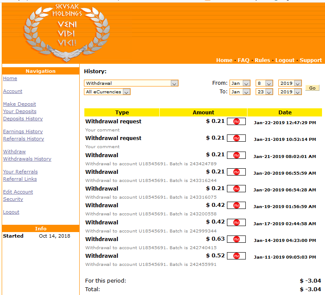325x295 pixels.
Task: Open the Make Deposit link
Action: pyautogui.click(x=19, y=104)
